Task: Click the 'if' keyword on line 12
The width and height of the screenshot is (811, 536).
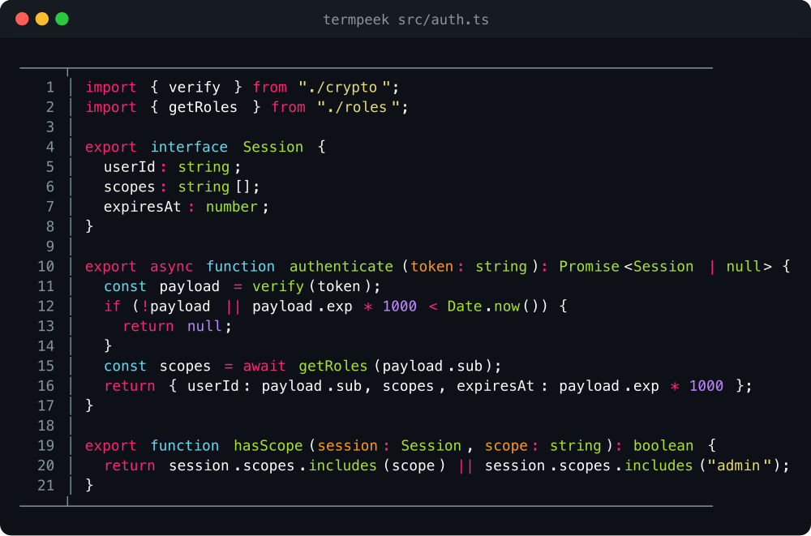Action: (112, 306)
